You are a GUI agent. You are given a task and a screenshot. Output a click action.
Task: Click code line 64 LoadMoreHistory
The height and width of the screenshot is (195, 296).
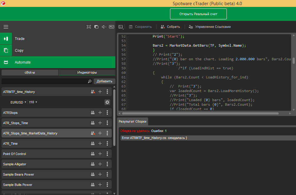point(214,91)
